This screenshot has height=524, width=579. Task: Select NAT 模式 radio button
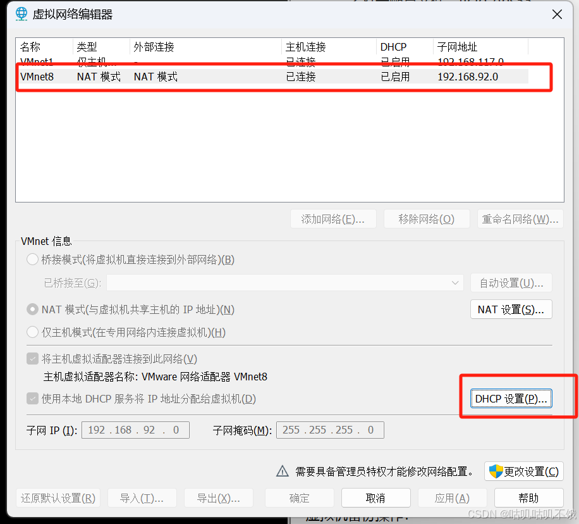tap(32, 309)
